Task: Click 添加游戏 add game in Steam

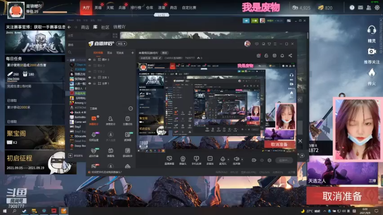Action: (76, 156)
